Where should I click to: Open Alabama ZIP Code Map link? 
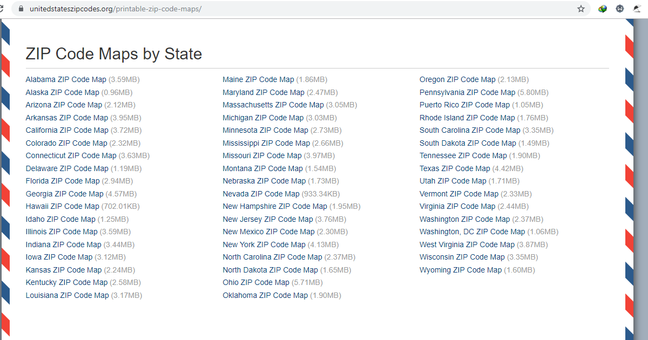tap(66, 79)
